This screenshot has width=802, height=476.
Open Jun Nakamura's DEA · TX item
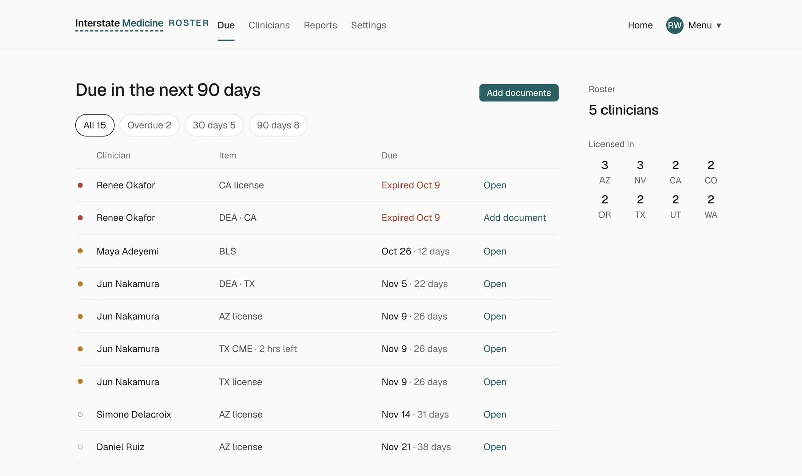(495, 284)
